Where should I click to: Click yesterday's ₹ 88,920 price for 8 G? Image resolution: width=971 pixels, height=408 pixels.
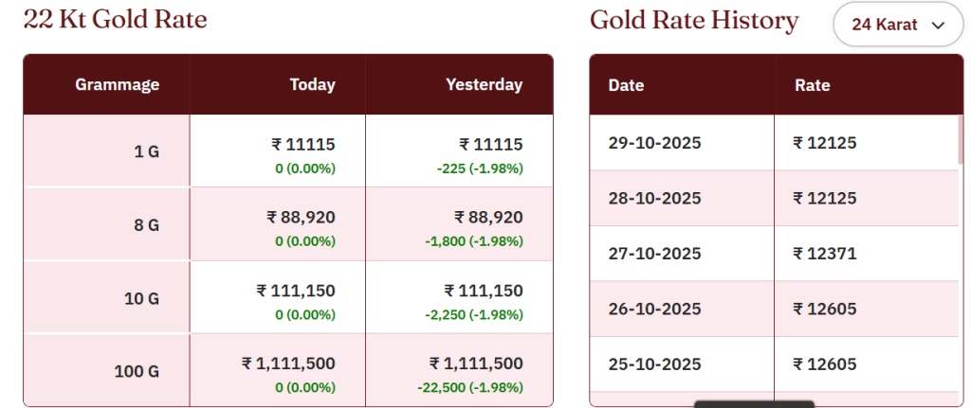[x=488, y=218]
